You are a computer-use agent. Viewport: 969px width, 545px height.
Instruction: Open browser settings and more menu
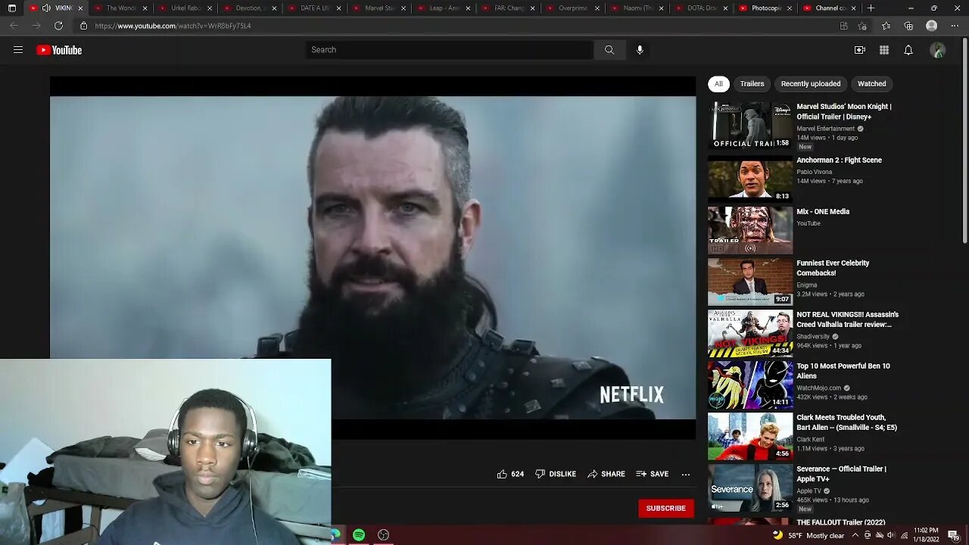[954, 26]
